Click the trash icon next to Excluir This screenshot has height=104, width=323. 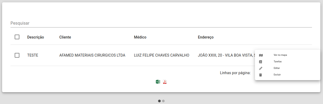(x=261, y=75)
